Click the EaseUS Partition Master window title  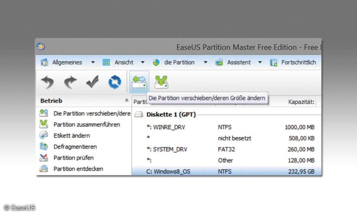[249, 47]
